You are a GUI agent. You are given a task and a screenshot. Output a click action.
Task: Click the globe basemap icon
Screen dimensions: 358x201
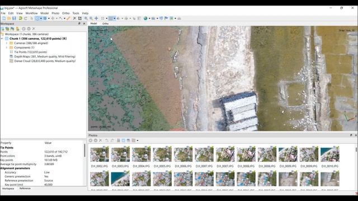click(x=145, y=18)
